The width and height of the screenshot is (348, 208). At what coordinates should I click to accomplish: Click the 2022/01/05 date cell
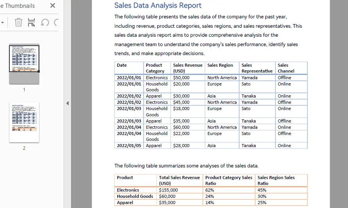click(129, 146)
